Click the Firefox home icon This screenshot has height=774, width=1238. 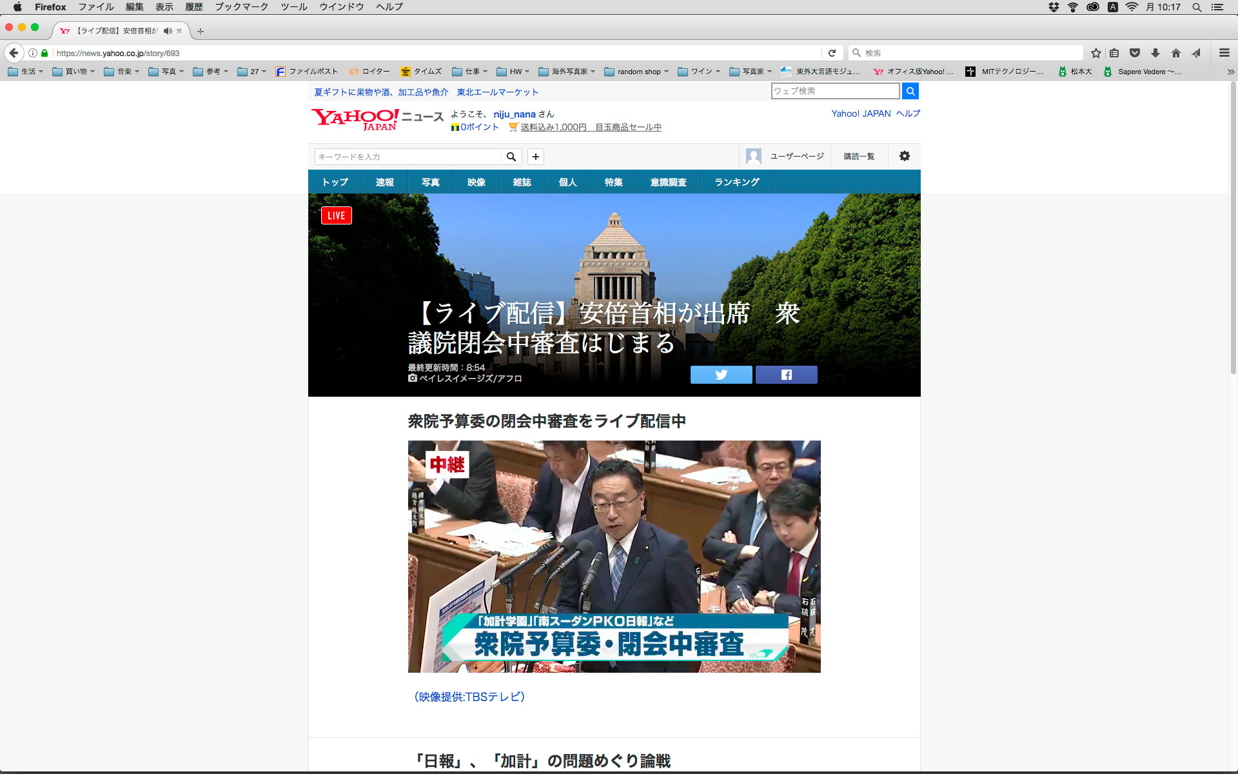click(x=1175, y=53)
